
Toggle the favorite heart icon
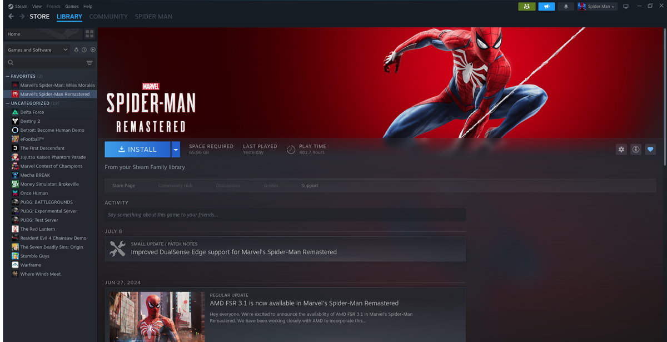tap(650, 149)
